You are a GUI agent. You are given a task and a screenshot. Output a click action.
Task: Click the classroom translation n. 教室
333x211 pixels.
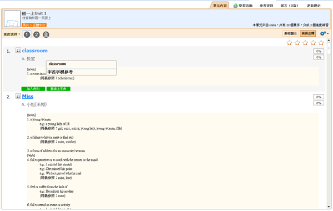pos(28,59)
